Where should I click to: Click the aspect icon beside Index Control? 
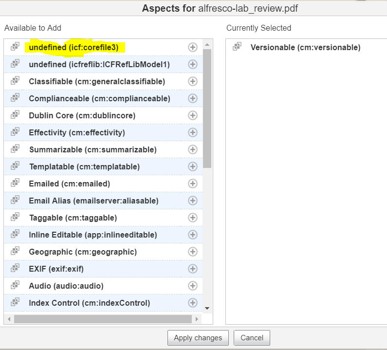(x=15, y=302)
